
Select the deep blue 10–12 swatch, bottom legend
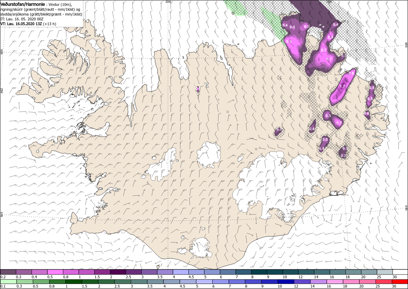click(x=286, y=282)
